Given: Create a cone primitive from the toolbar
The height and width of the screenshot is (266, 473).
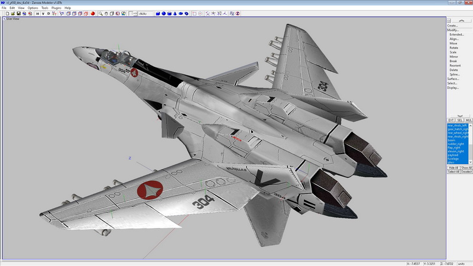Looking at the screenshot, I should tap(175, 14).
